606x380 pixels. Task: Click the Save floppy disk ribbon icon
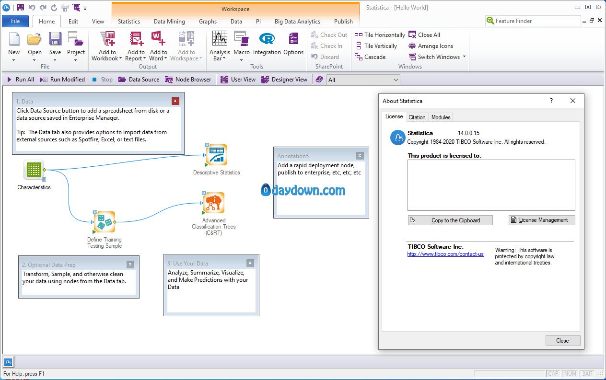click(x=55, y=39)
